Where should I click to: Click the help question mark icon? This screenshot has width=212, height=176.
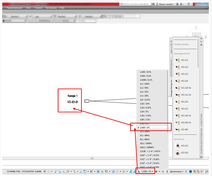pyautogui.click(x=189, y=4)
